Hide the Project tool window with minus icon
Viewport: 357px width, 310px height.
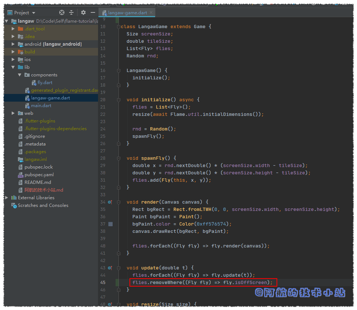92,12
